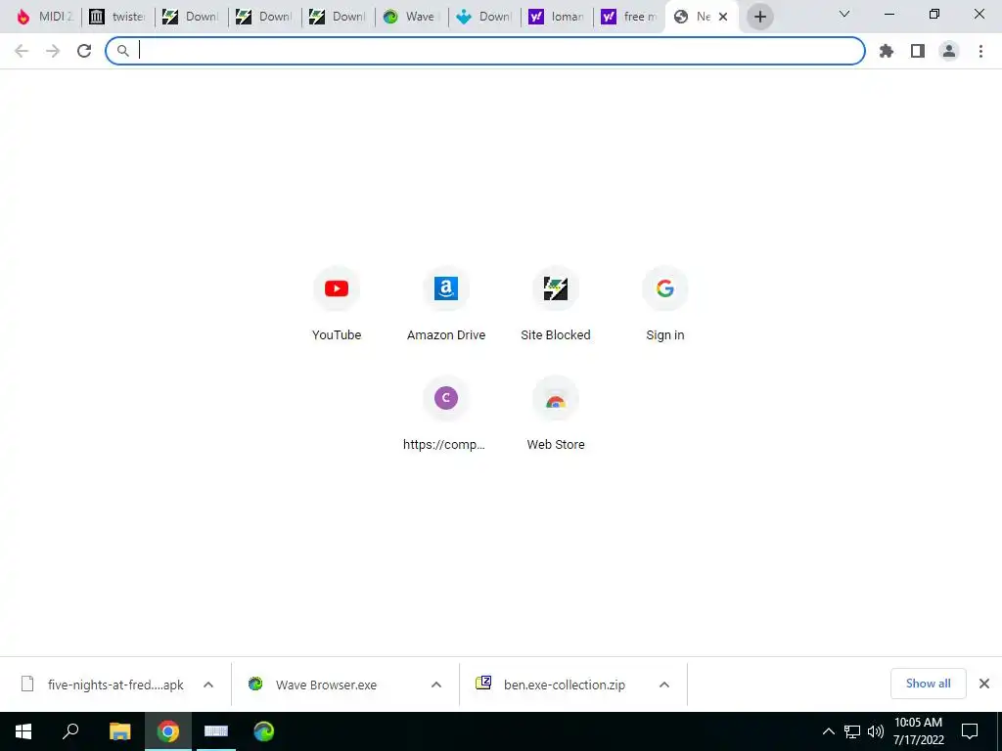1002x751 pixels.
Task: Open Windows taskbar search
Action: tap(70, 731)
